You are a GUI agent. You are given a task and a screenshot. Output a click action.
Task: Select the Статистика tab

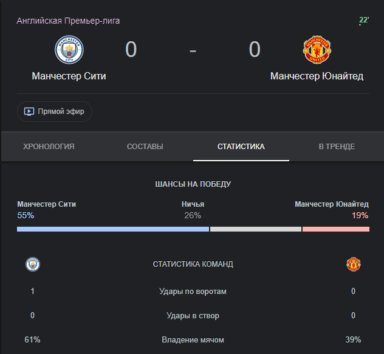tap(241, 147)
